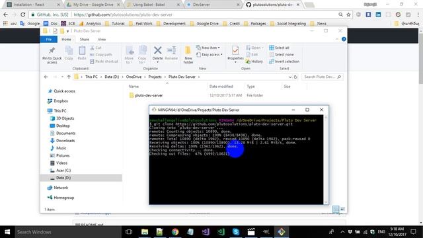Refresh the Explorer address bar location
The image size is (423, 238).
pyautogui.click(x=295, y=77)
